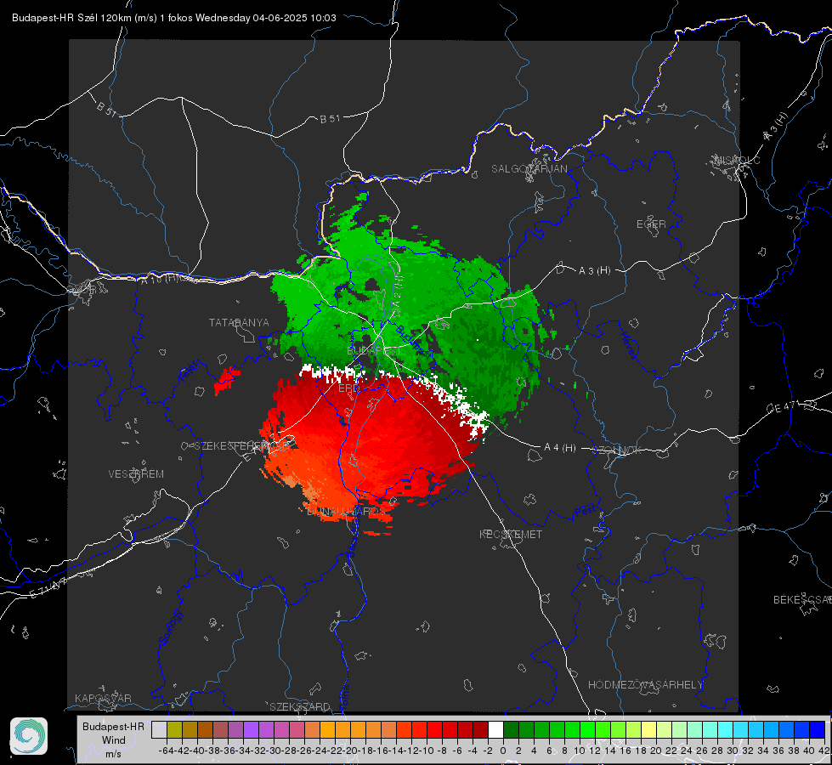Screen dimensions: 832x765
Task: Click the blue Heves county label
Action: (x=627, y=344)
